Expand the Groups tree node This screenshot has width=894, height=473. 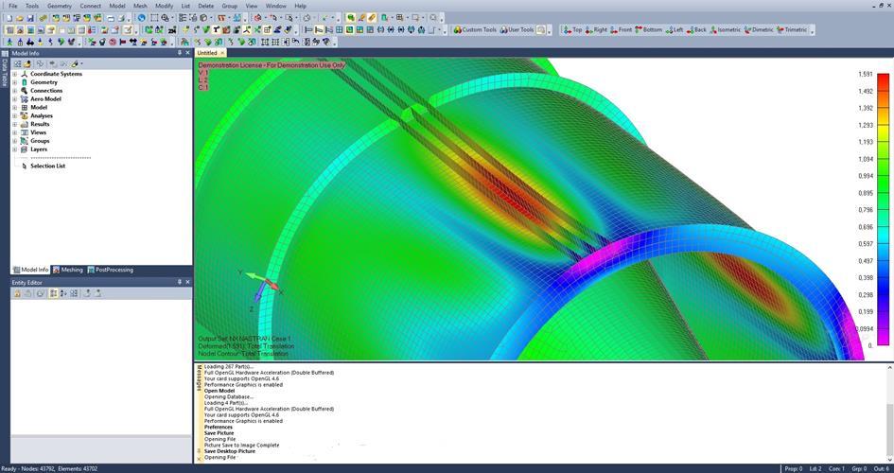(x=15, y=141)
